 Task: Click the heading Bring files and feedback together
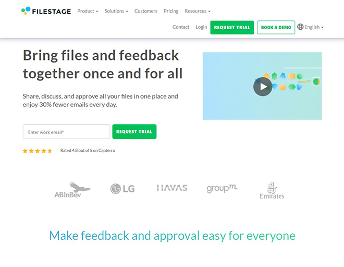[x=103, y=64]
